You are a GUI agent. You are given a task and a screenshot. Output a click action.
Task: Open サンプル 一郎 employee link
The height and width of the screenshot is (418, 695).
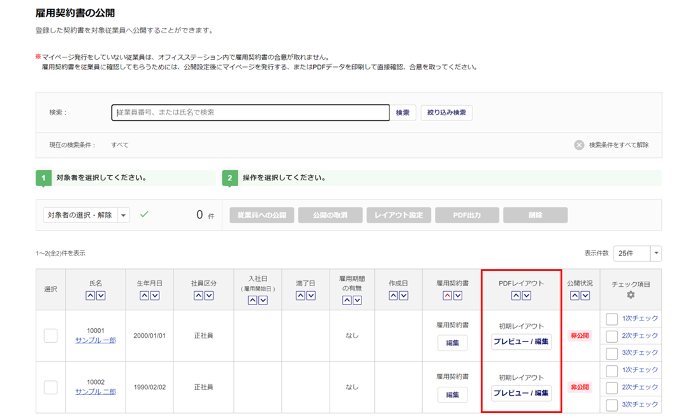95,340
